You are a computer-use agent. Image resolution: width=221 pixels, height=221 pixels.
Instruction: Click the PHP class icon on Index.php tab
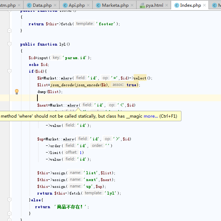[176, 5]
